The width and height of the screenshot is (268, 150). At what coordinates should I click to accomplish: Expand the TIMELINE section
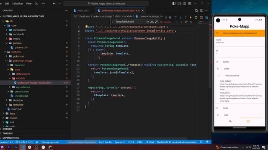click(8, 133)
